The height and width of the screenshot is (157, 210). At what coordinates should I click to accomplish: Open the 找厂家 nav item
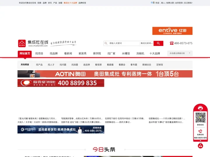pyautogui.click(x=111, y=53)
